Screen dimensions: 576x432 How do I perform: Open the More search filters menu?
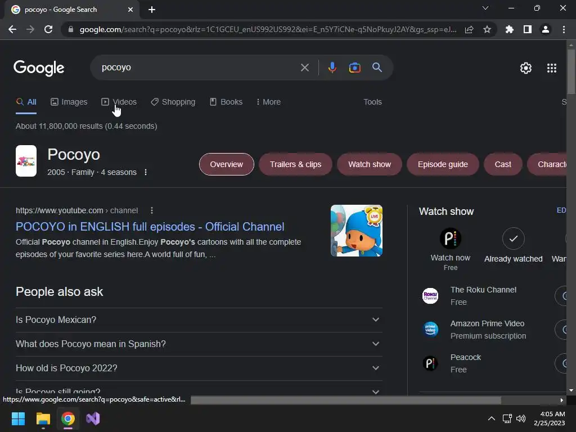[x=268, y=102]
